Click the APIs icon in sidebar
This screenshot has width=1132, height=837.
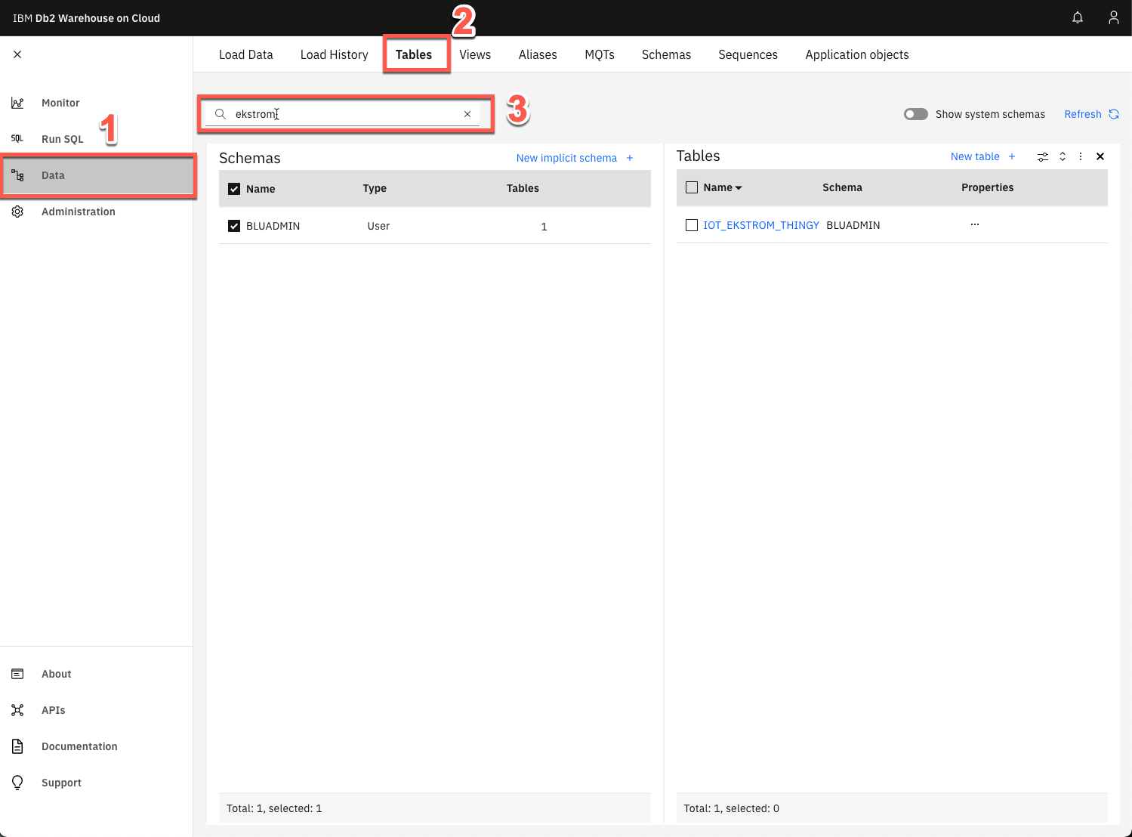pyautogui.click(x=17, y=710)
